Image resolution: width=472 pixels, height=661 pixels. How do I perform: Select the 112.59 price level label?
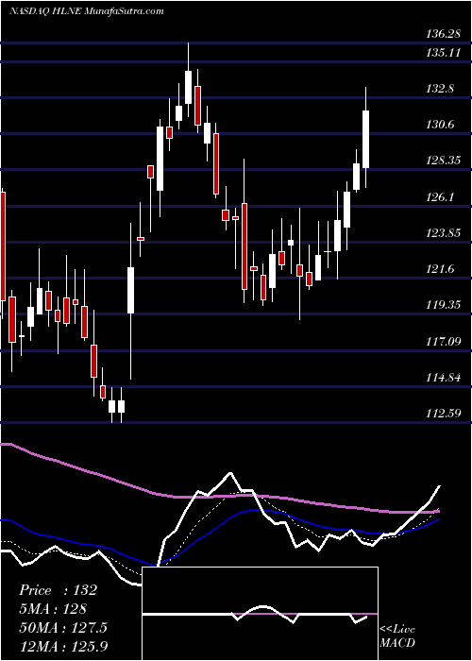(443, 413)
